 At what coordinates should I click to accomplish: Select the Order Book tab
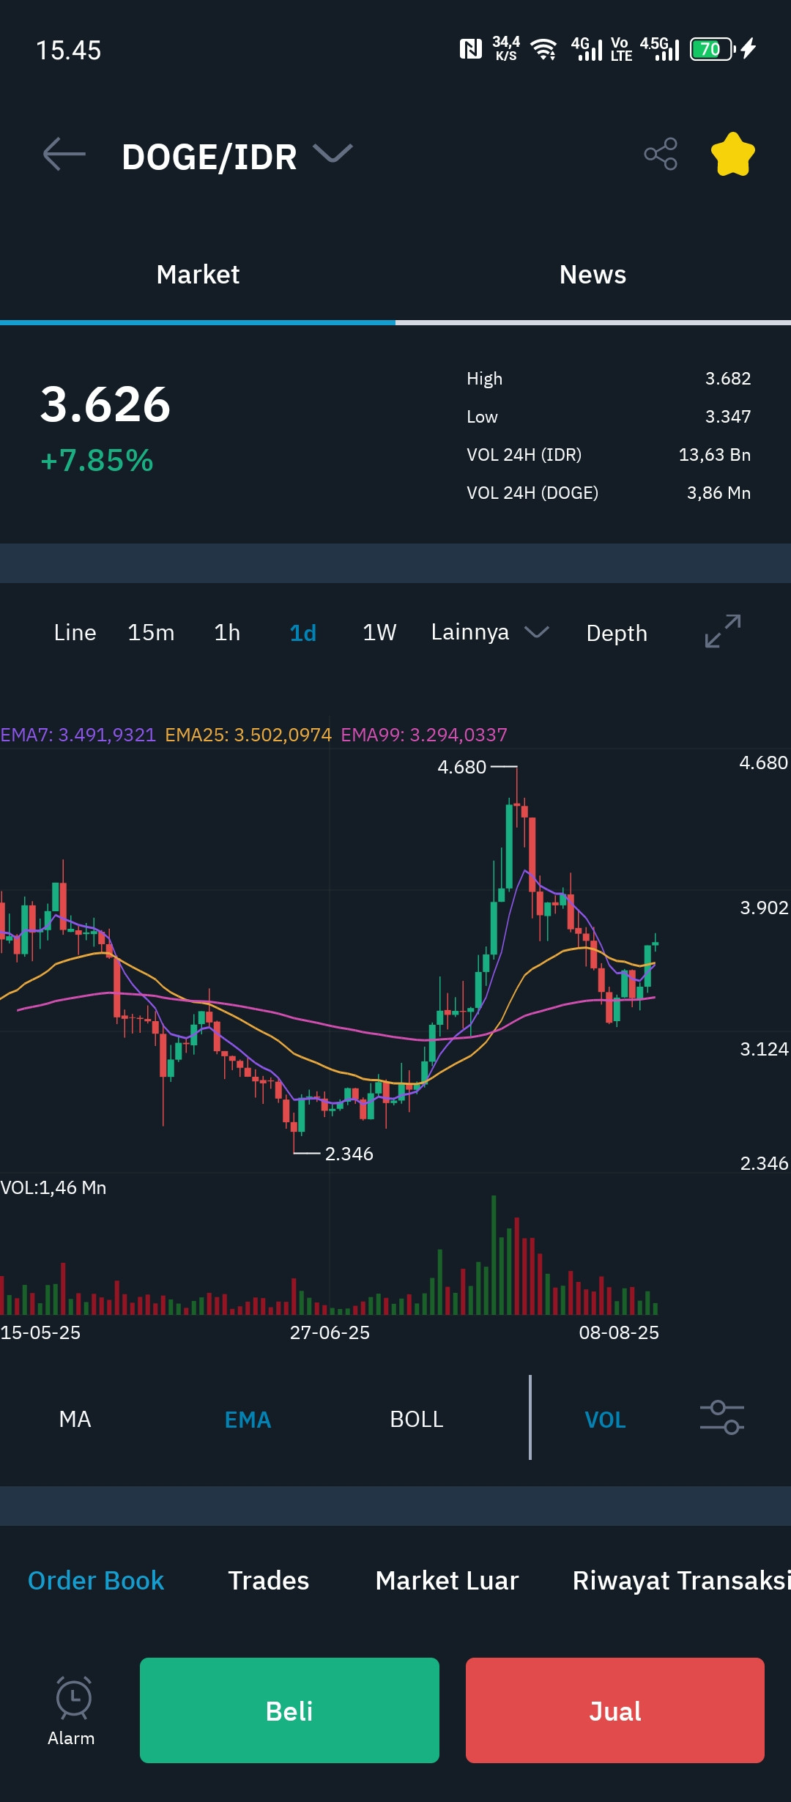[96, 1581]
